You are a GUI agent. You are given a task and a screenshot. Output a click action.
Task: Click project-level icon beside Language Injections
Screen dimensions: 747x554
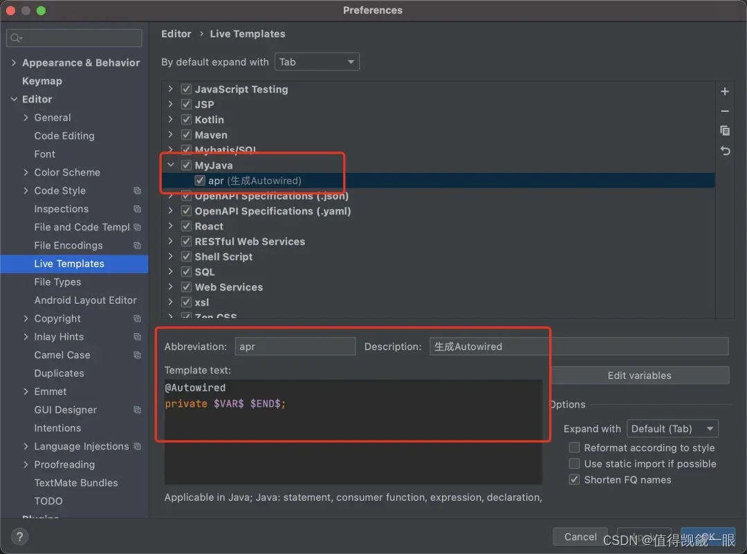[x=137, y=446]
